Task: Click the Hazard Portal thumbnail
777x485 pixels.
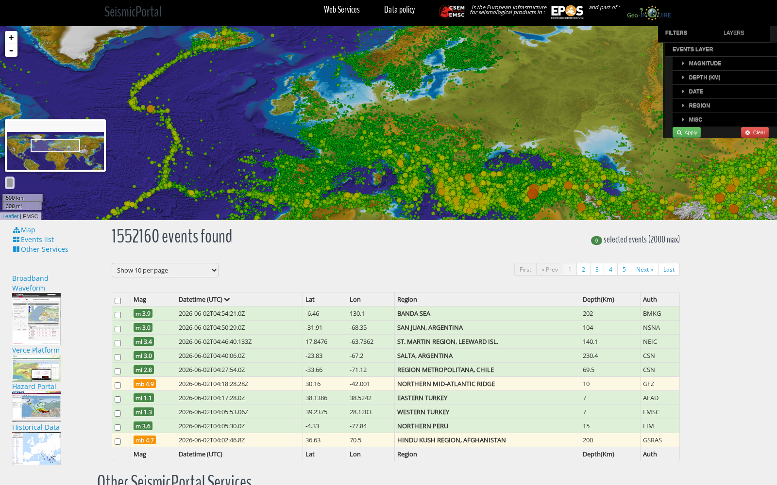Action: 36,406
